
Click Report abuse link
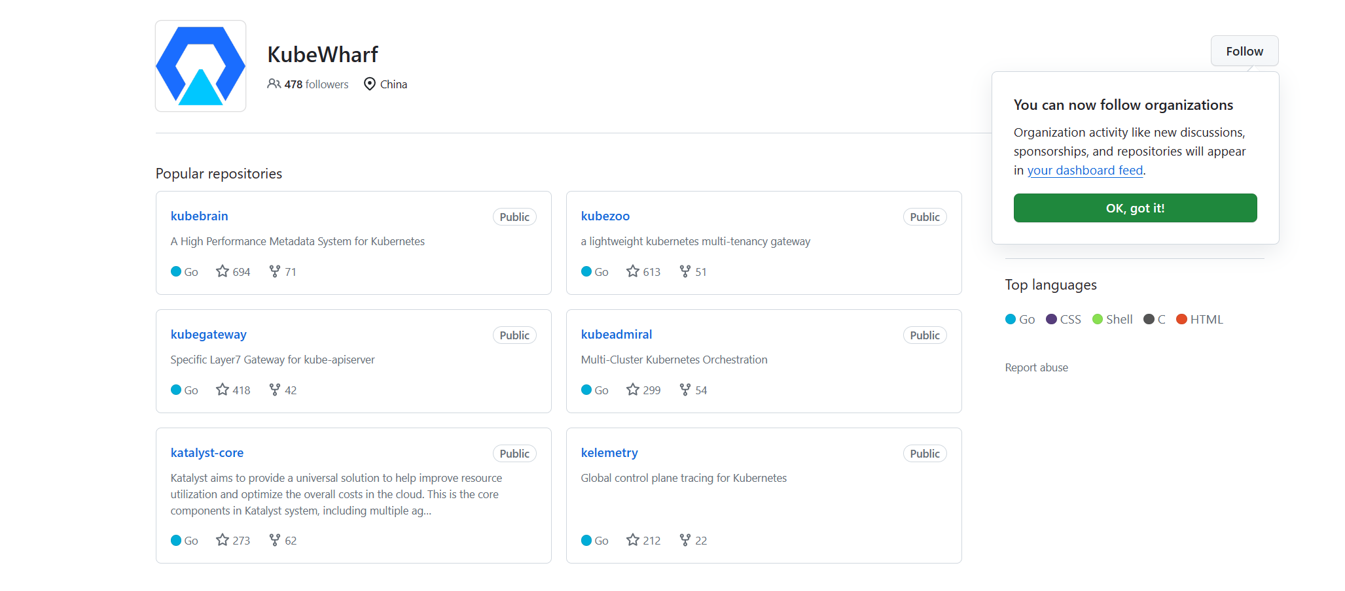click(1036, 368)
